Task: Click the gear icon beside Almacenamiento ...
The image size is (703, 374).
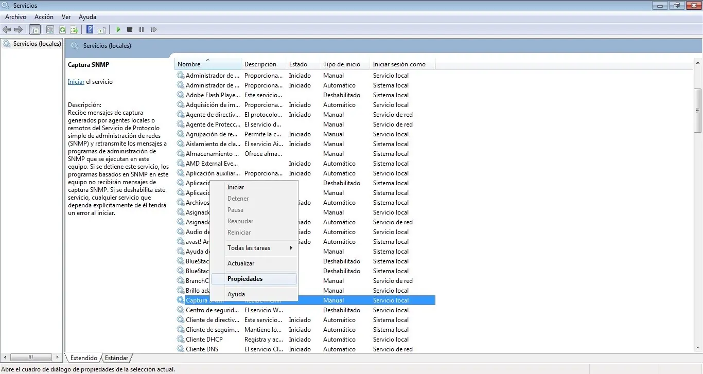Action: (181, 154)
